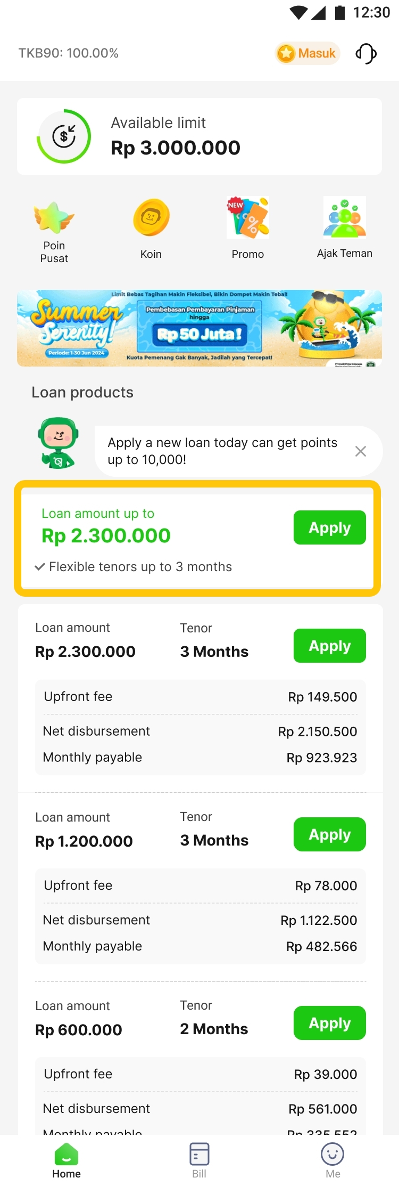This screenshot has width=399, height=1186.
Task: Open Ajak Teman invite icon
Action: point(345,217)
